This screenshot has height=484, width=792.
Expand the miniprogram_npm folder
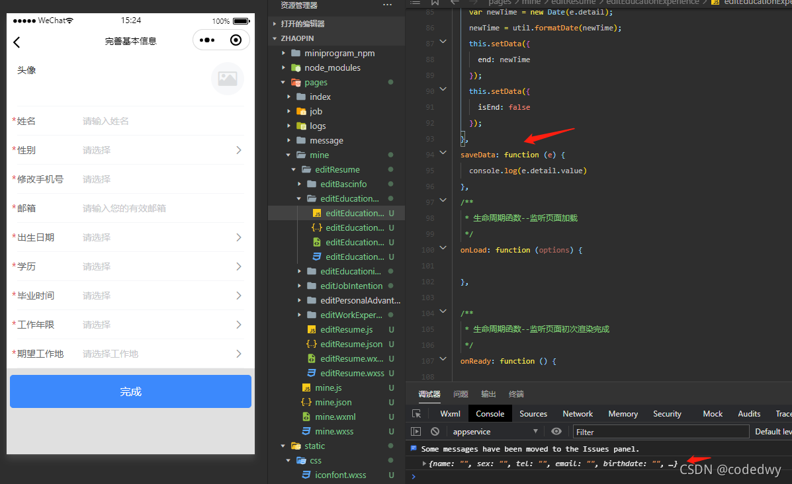coord(336,53)
